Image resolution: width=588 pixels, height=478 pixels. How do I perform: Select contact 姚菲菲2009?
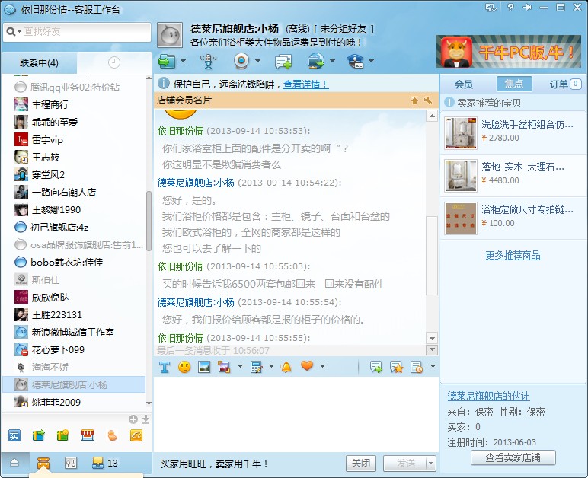(74, 402)
